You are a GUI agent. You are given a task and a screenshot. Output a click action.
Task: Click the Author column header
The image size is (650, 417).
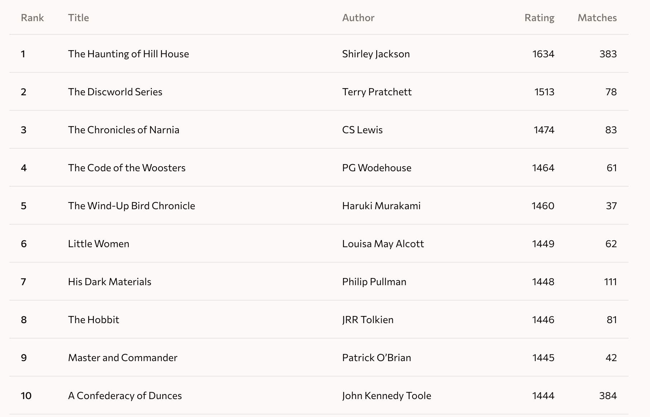click(x=358, y=18)
